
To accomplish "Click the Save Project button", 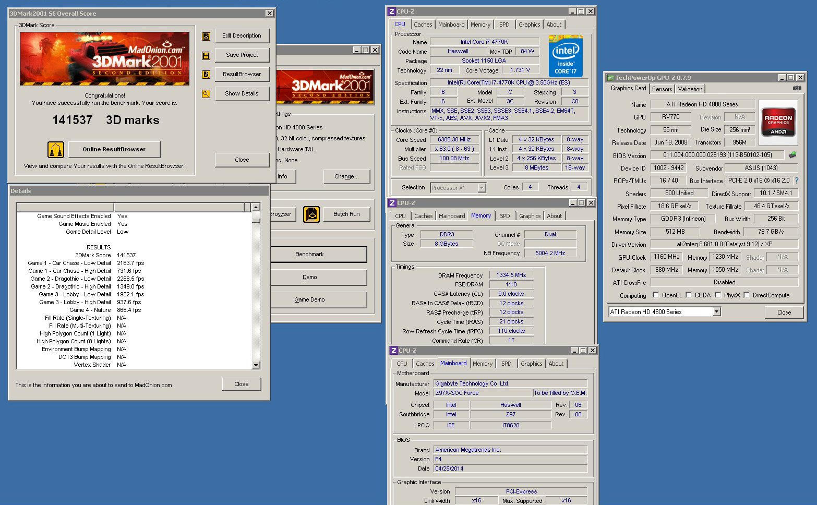I will point(242,55).
